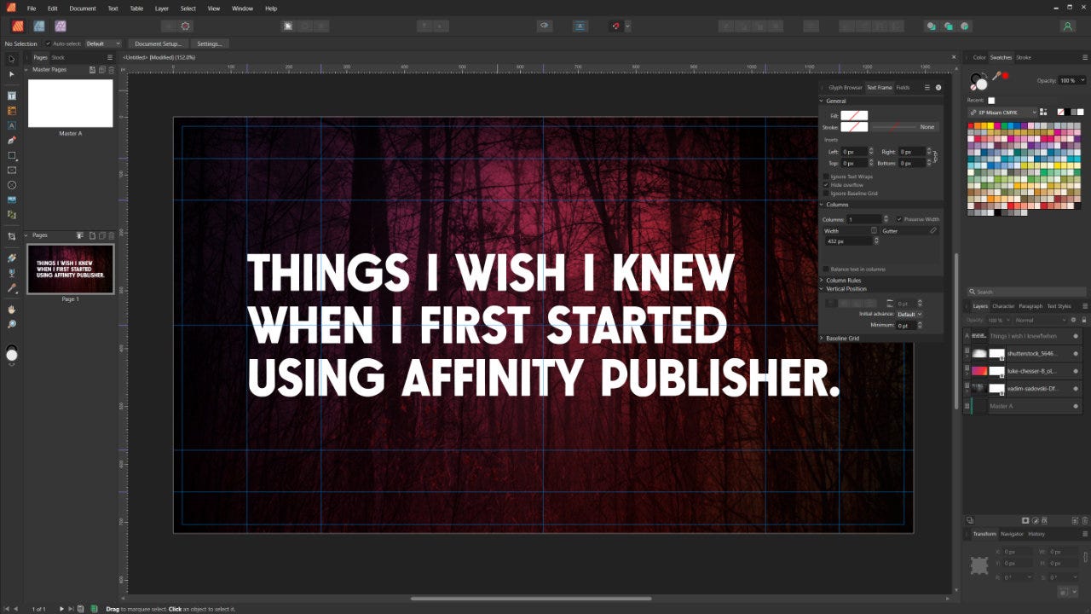Select the luke-chesser-B_oL layer

pyautogui.click(x=1033, y=371)
